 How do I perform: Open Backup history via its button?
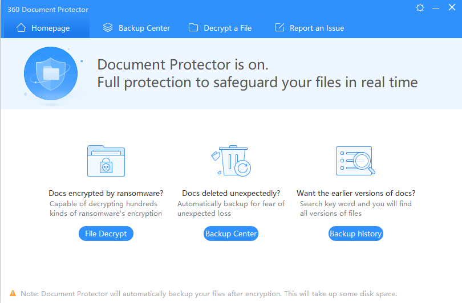355,234
